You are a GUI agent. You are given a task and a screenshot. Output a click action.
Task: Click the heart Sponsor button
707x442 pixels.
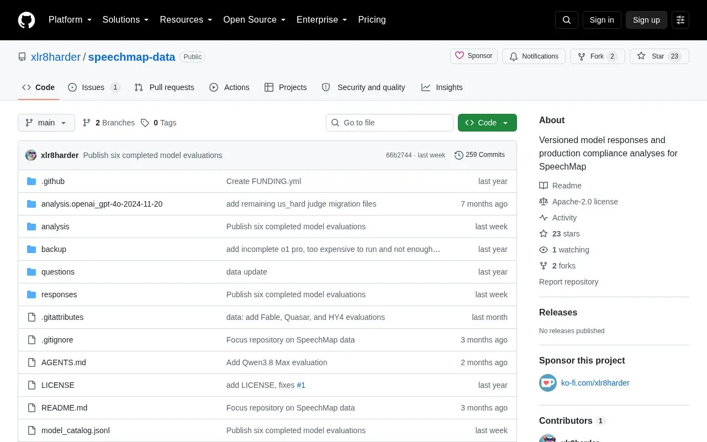point(474,56)
